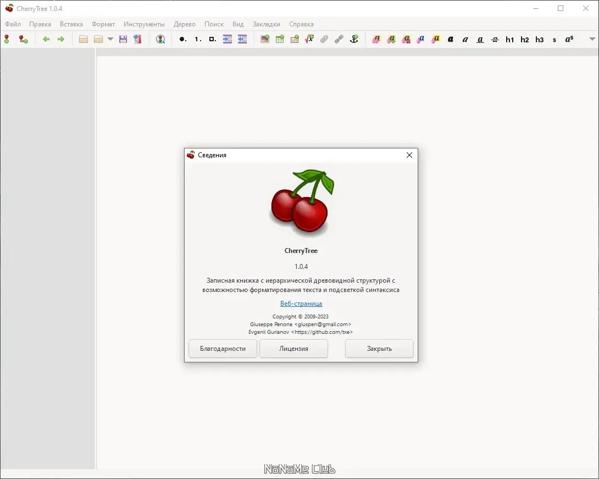Click the 'Записная книжка' description text

[x=301, y=285]
